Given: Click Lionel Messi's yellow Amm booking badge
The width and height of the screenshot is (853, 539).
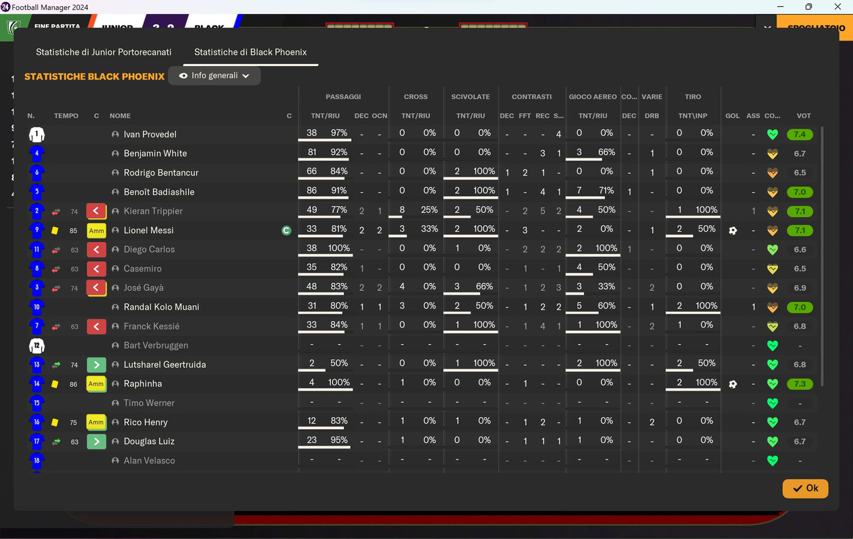Looking at the screenshot, I should tap(96, 230).
